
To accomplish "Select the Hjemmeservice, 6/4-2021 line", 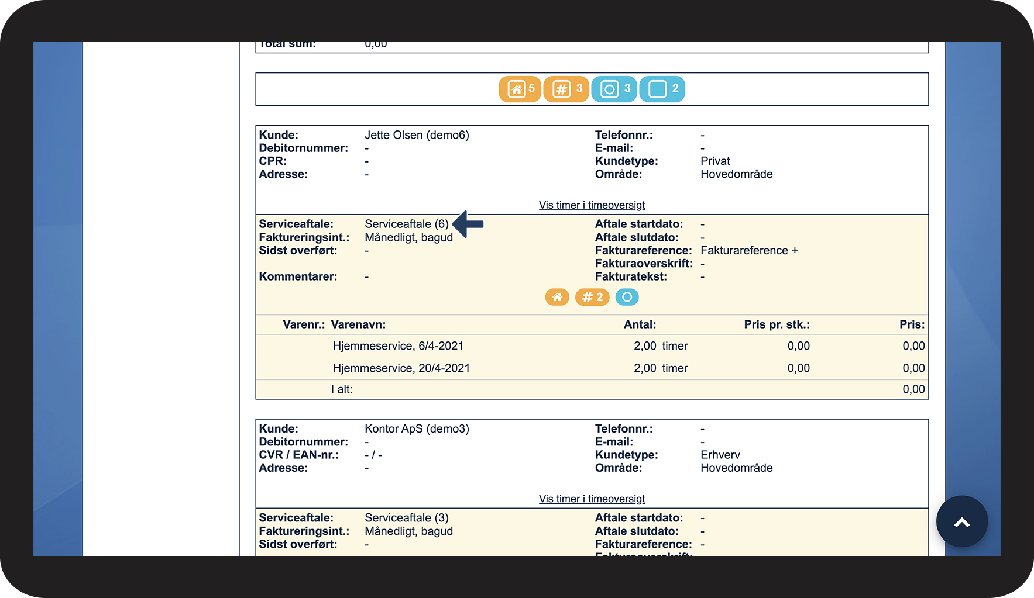I will [x=398, y=346].
